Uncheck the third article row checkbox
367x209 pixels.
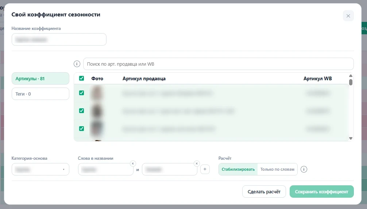(x=81, y=128)
